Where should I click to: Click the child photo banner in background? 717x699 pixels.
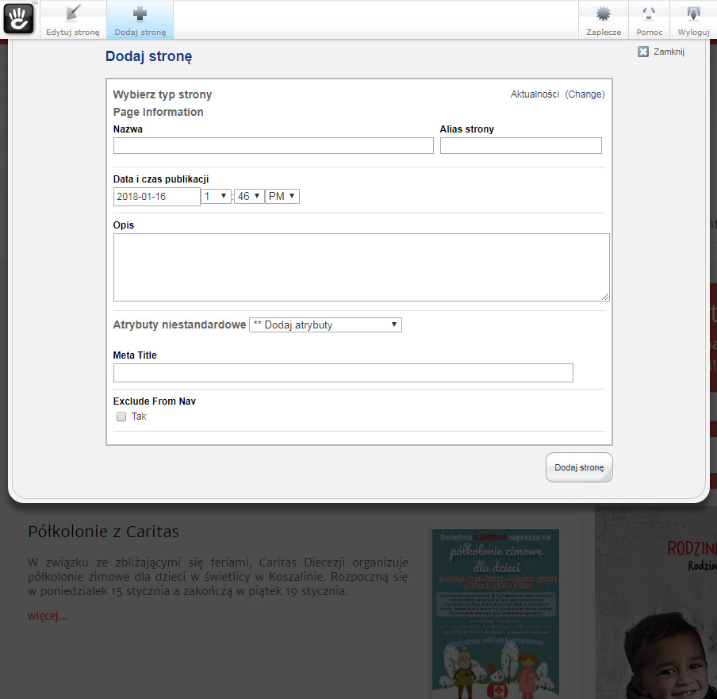click(656, 603)
